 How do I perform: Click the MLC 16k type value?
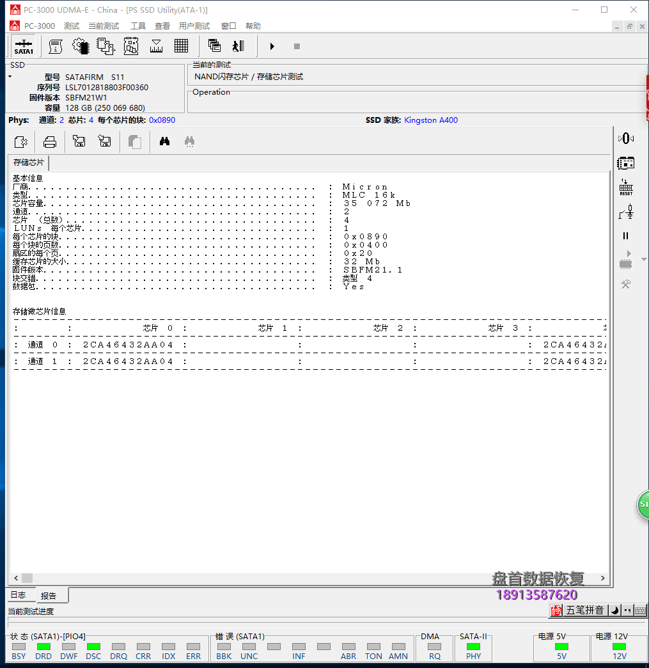point(369,195)
